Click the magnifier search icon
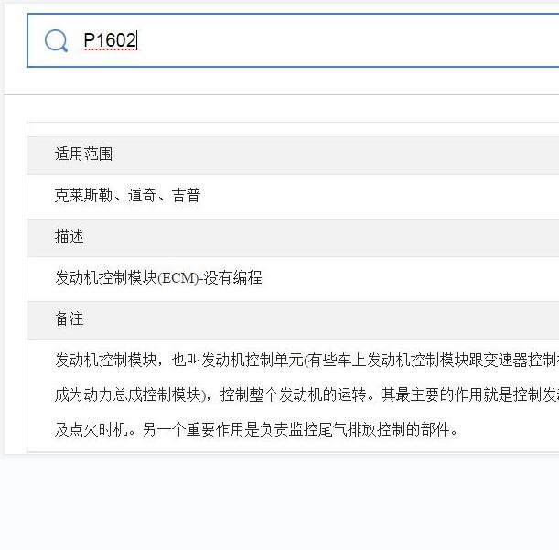The width and height of the screenshot is (559, 550). (56, 40)
